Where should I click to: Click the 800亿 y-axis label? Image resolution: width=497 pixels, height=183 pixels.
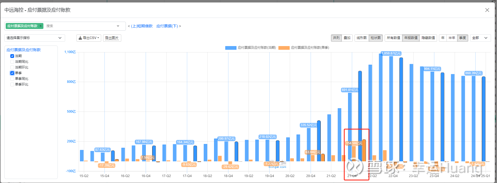71,82
